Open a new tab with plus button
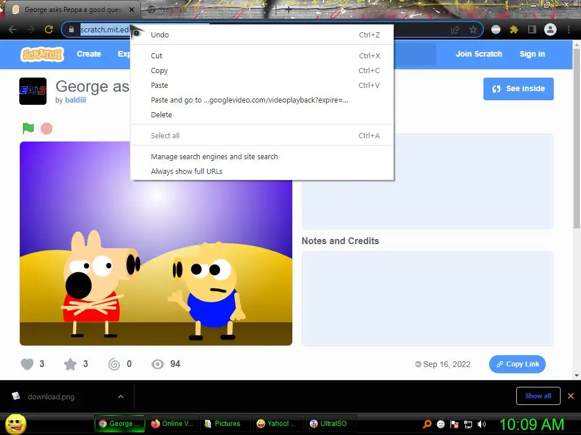581x435 pixels. pos(289,10)
